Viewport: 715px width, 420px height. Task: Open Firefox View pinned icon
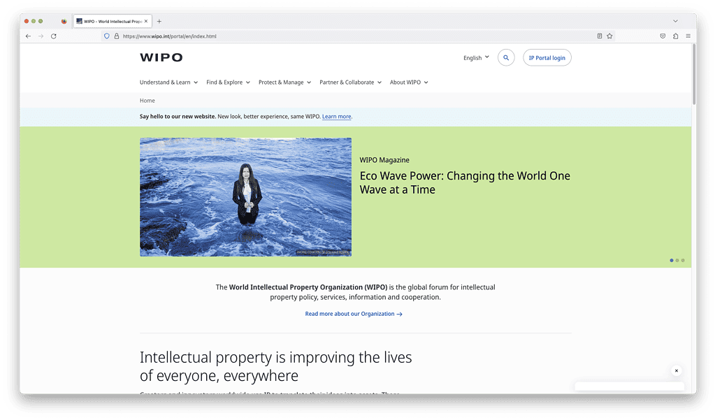(x=64, y=22)
